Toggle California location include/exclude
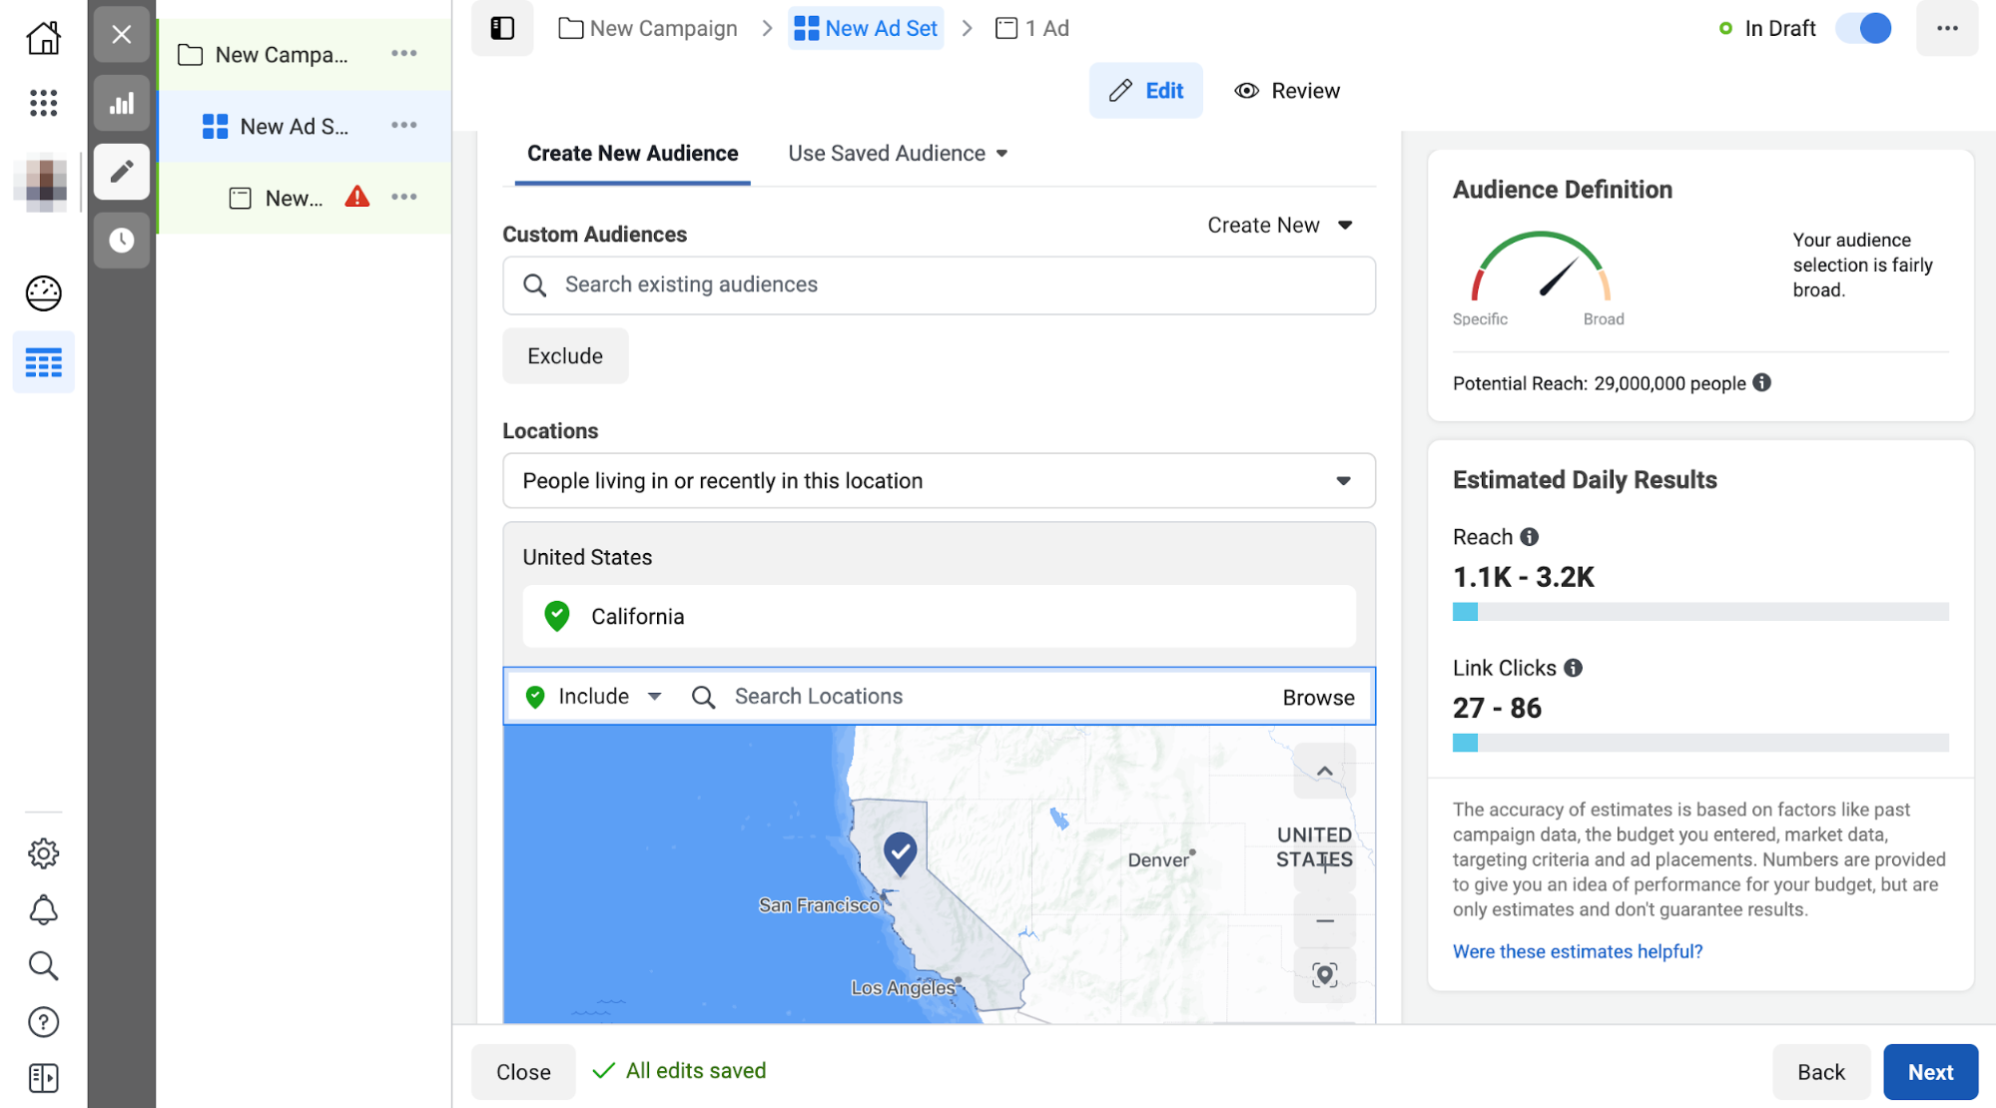The image size is (1996, 1108). (558, 616)
